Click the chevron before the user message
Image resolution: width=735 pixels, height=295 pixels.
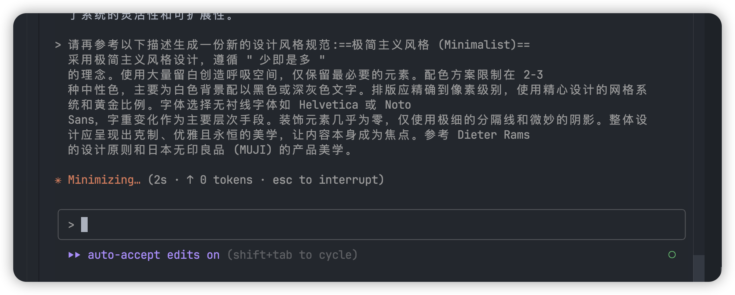coord(58,45)
